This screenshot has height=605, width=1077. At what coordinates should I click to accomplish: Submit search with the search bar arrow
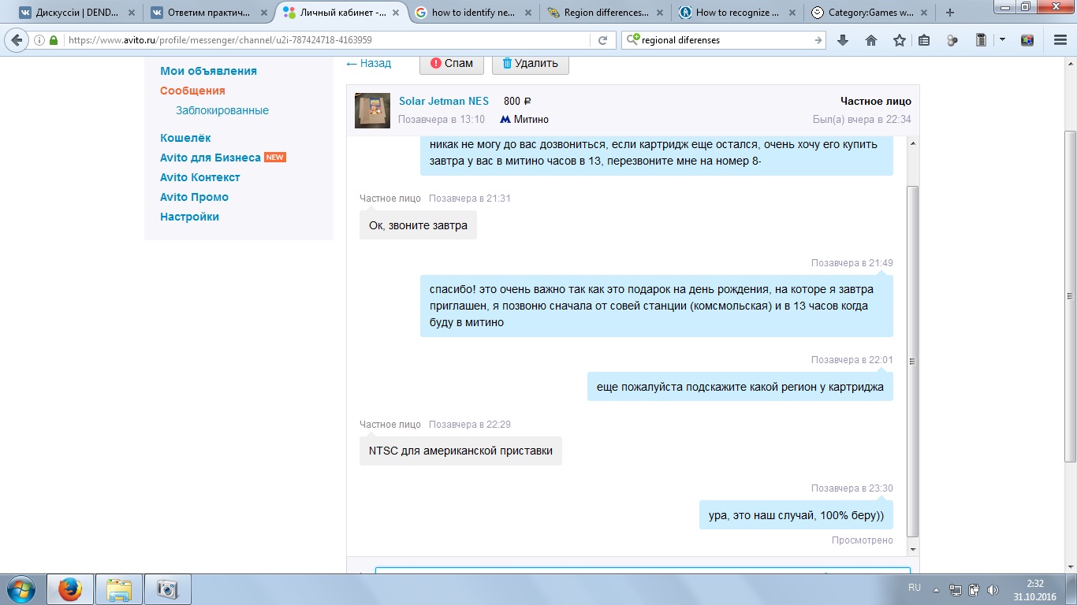pyautogui.click(x=818, y=40)
